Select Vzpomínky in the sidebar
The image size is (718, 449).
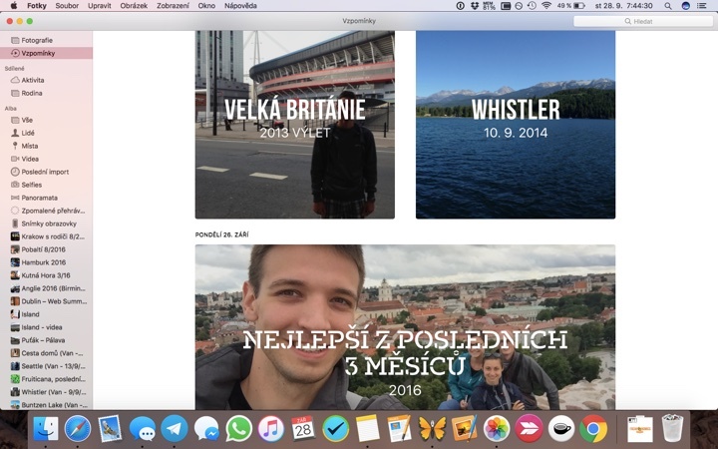46,53
